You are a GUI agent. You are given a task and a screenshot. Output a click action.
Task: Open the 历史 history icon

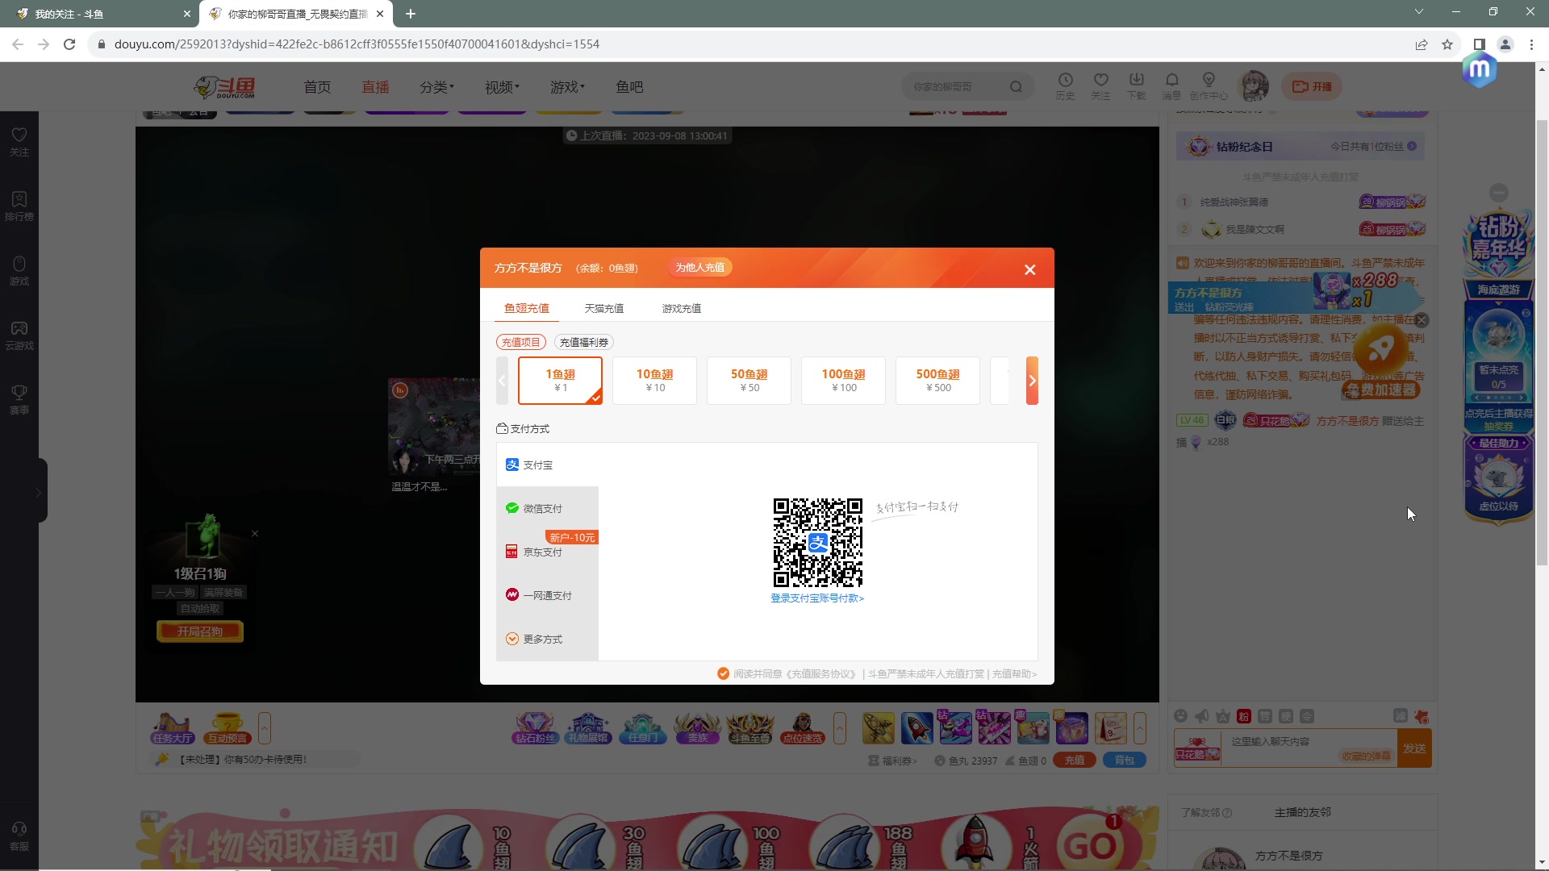(1065, 85)
